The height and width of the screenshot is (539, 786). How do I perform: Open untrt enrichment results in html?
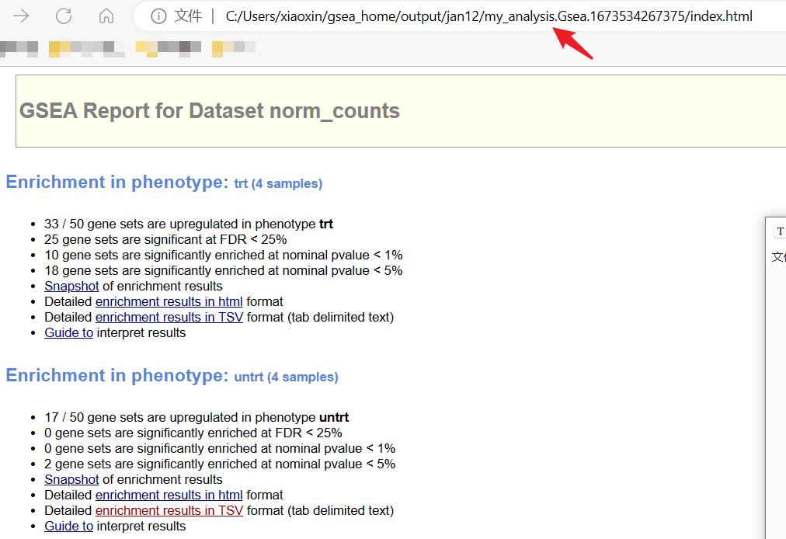click(169, 495)
